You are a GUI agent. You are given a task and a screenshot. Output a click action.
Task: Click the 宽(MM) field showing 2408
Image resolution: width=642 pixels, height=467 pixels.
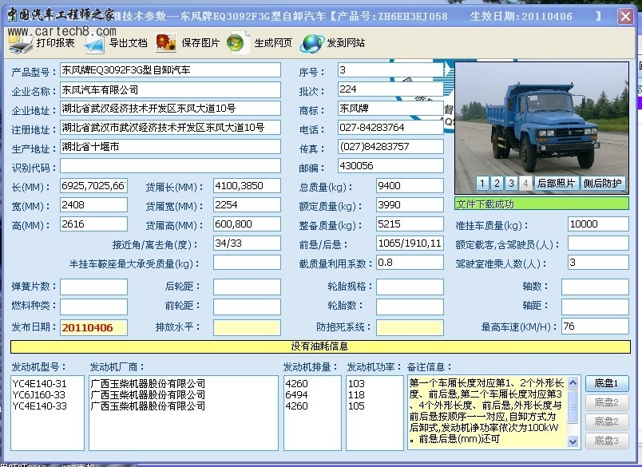pos(93,205)
